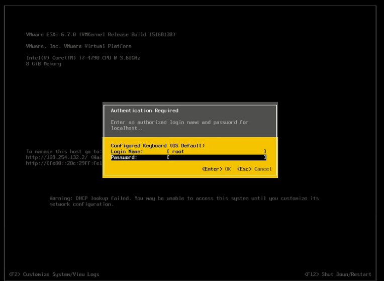Click the 'Enter an authorized login name' prompt

179,125
